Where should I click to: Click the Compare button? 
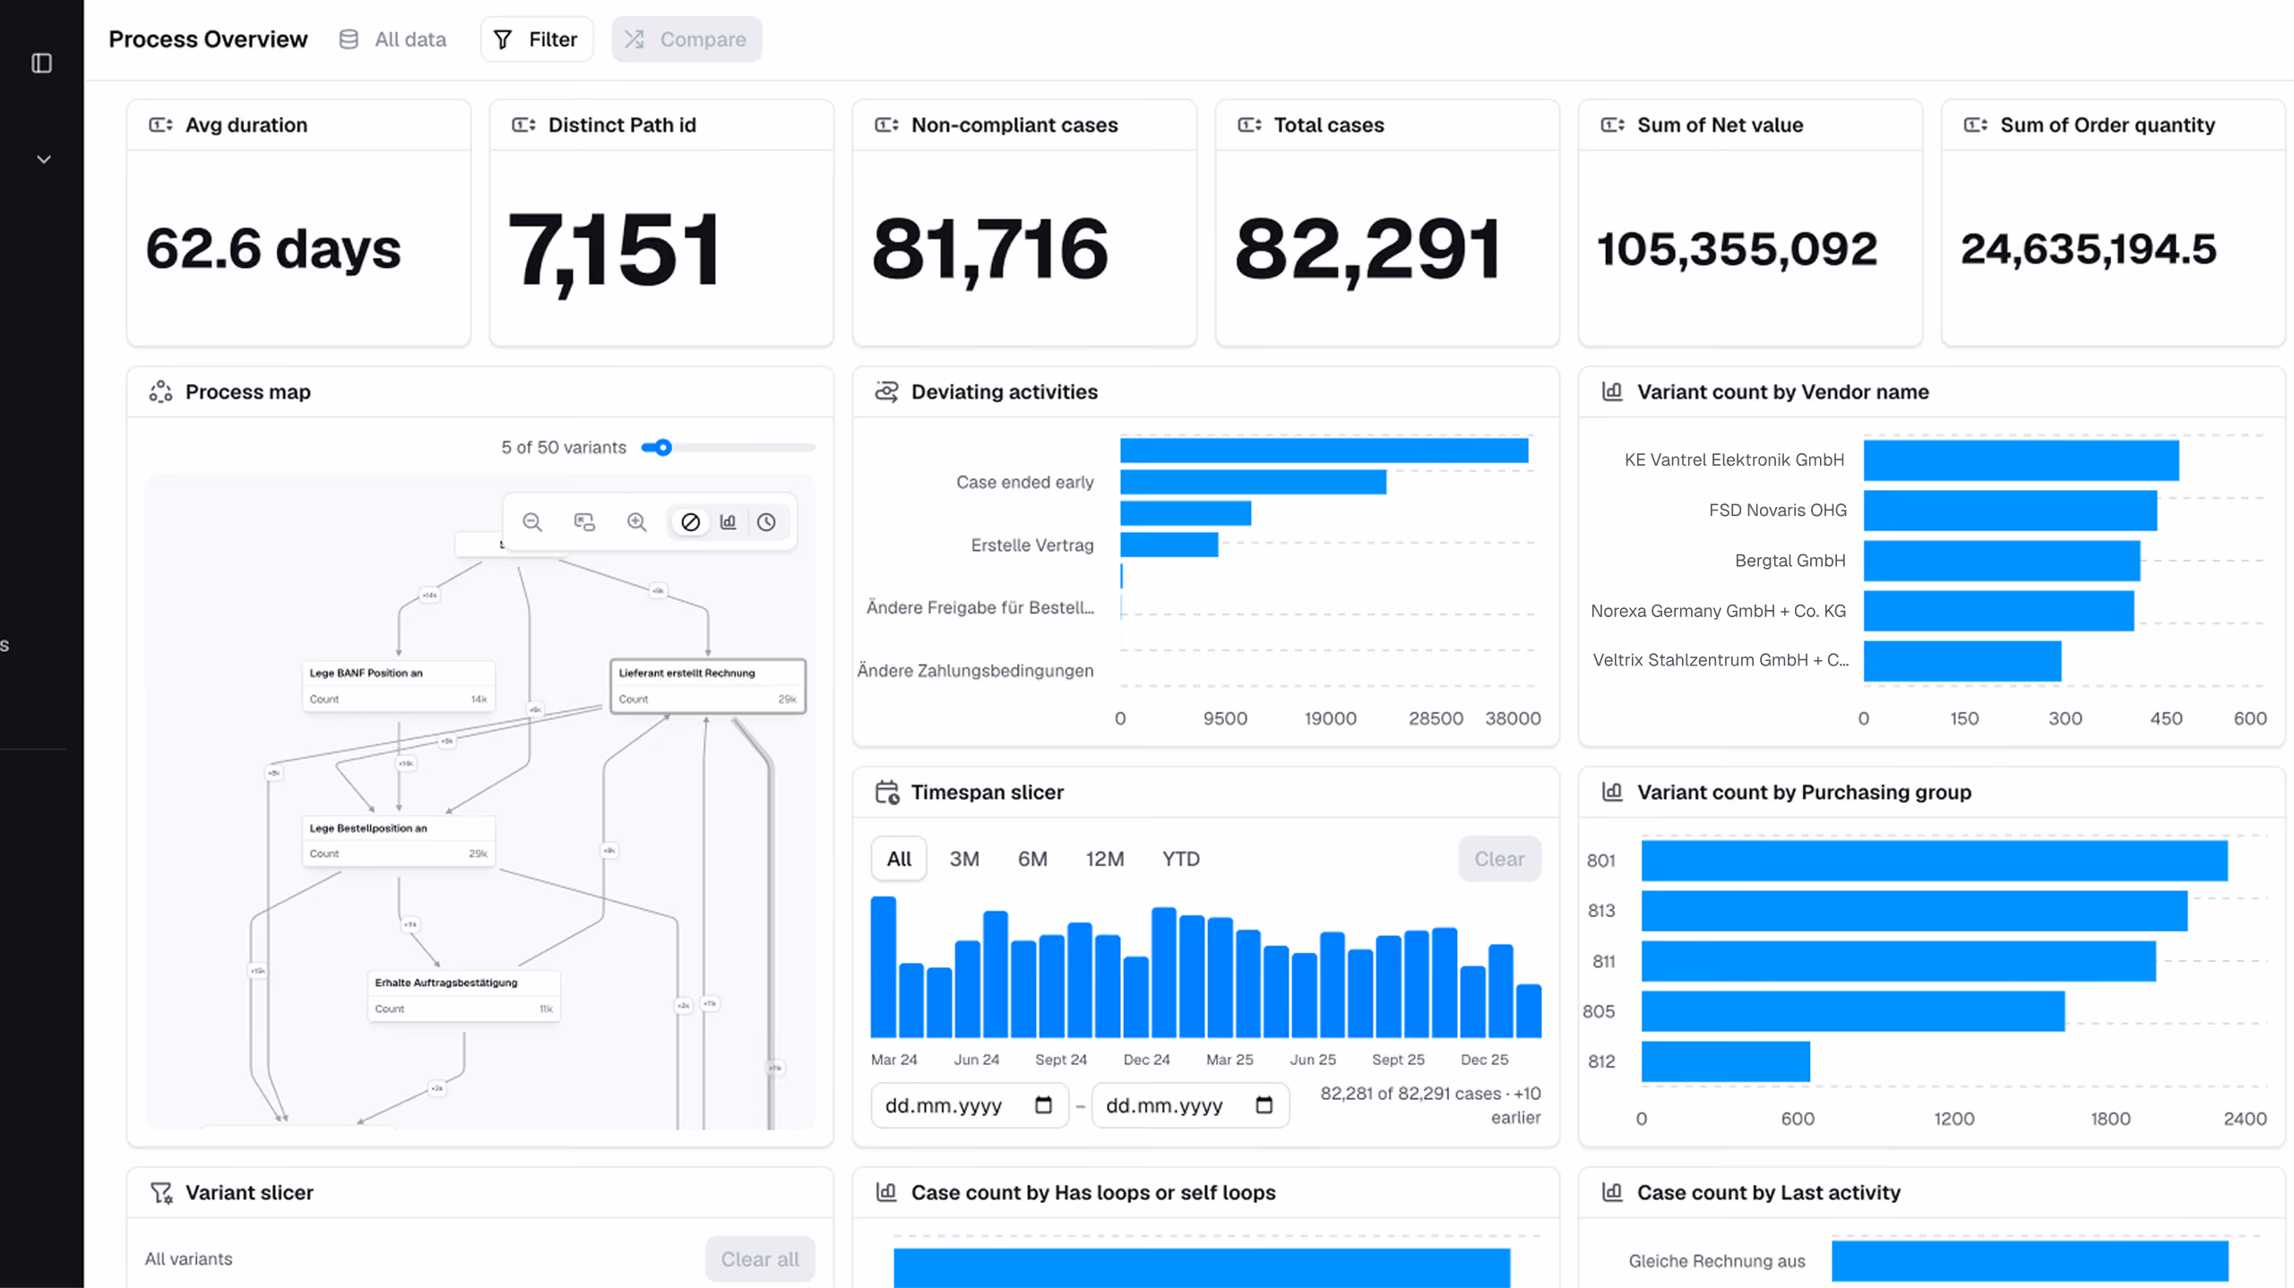(686, 39)
